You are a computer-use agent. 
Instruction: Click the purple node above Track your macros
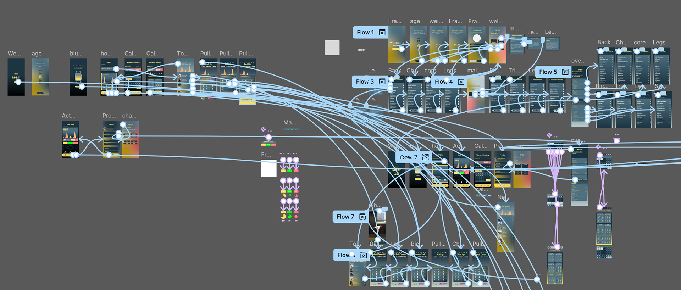[268, 137]
